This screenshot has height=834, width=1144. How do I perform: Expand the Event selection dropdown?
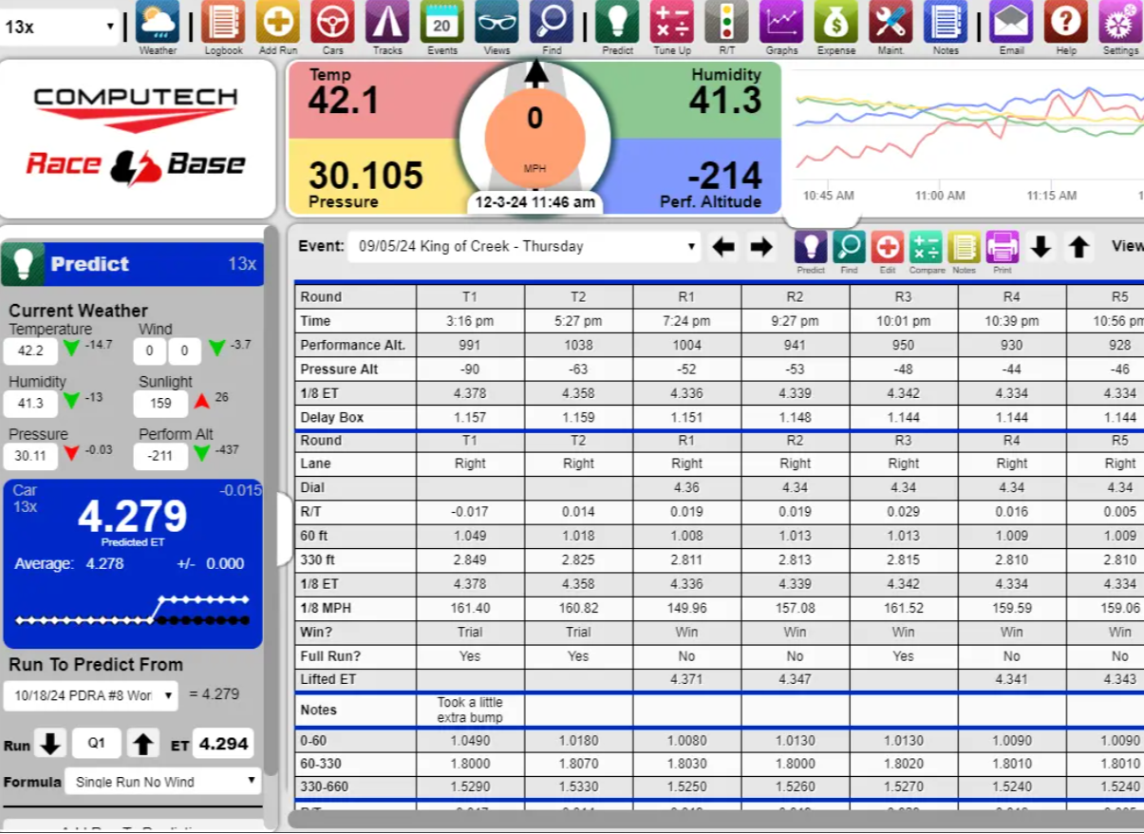[524, 247]
